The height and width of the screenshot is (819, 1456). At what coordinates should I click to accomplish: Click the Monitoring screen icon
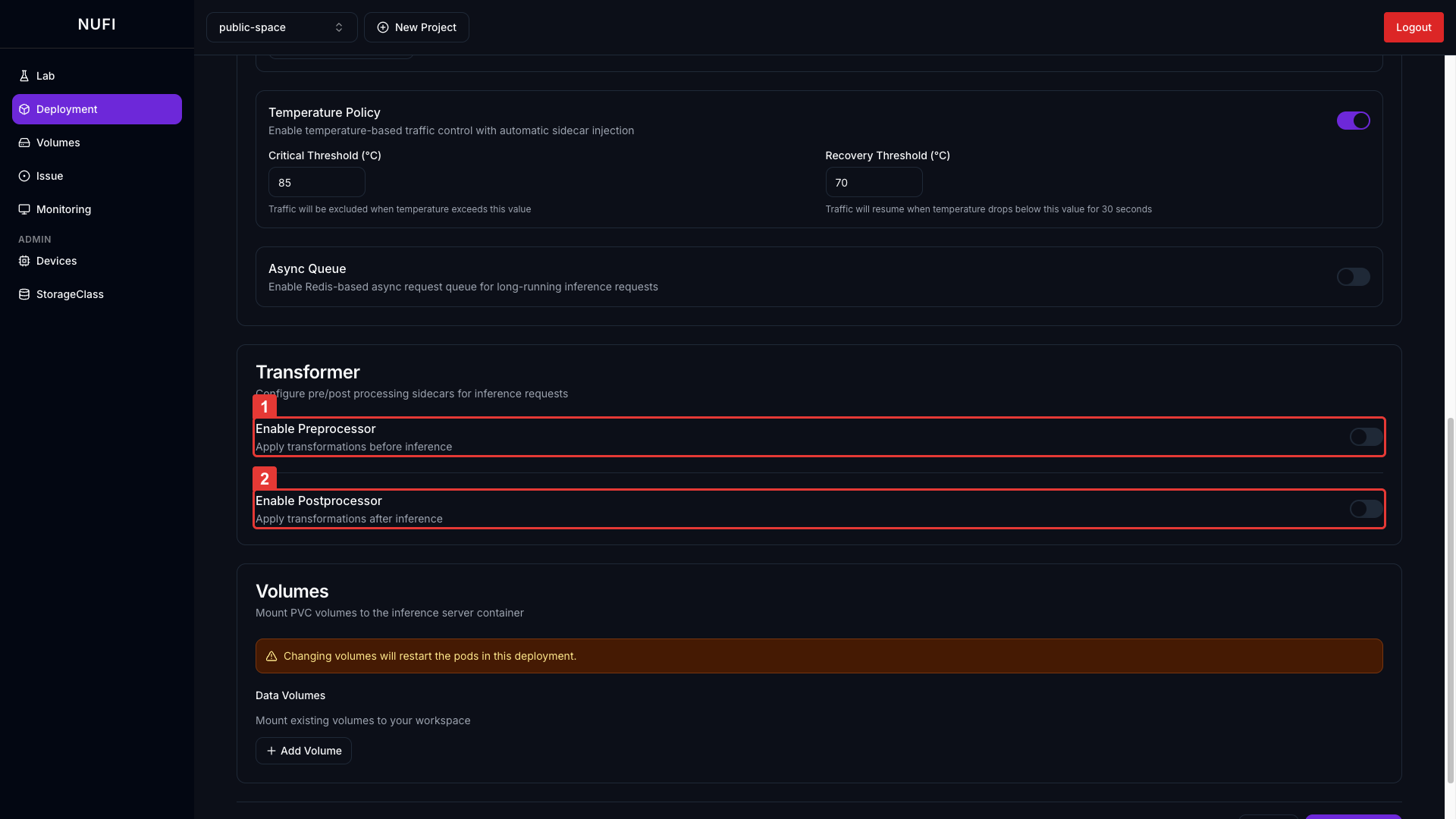pyautogui.click(x=24, y=209)
